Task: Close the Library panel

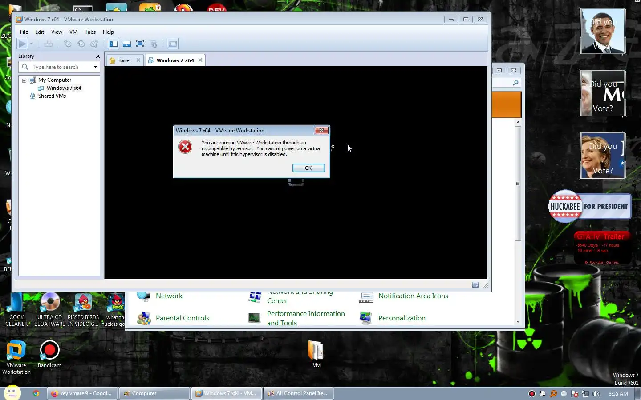Action: pos(98,56)
